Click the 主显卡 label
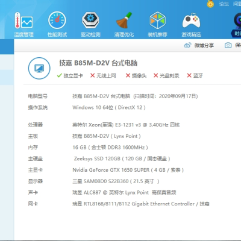Viewport: 241px width, 241px height. coord(36,170)
